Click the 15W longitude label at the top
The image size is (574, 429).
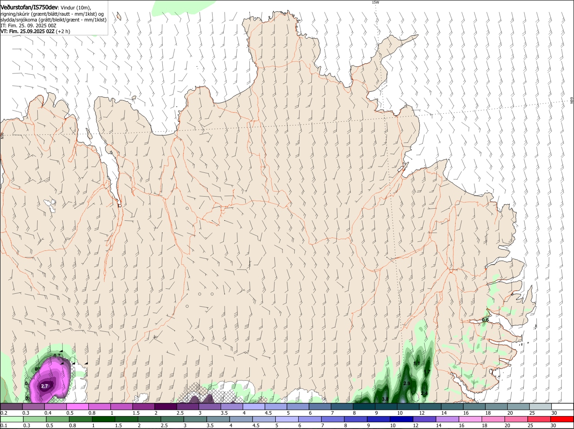pyautogui.click(x=375, y=2)
